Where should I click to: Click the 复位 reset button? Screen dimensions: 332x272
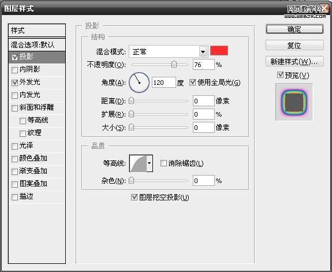(x=294, y=45)
